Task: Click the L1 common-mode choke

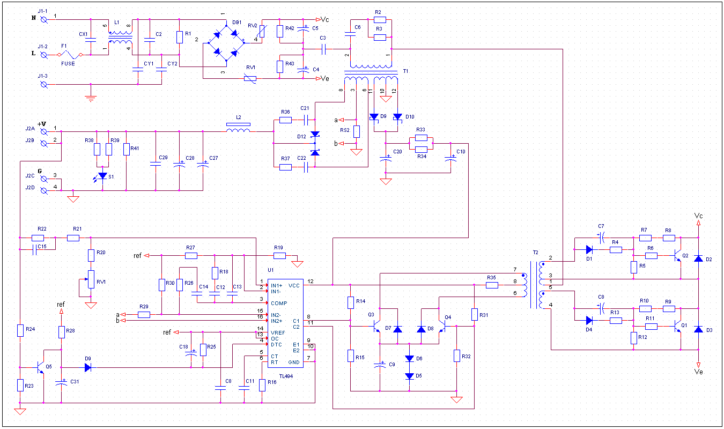Action: (x=120, y=38)
